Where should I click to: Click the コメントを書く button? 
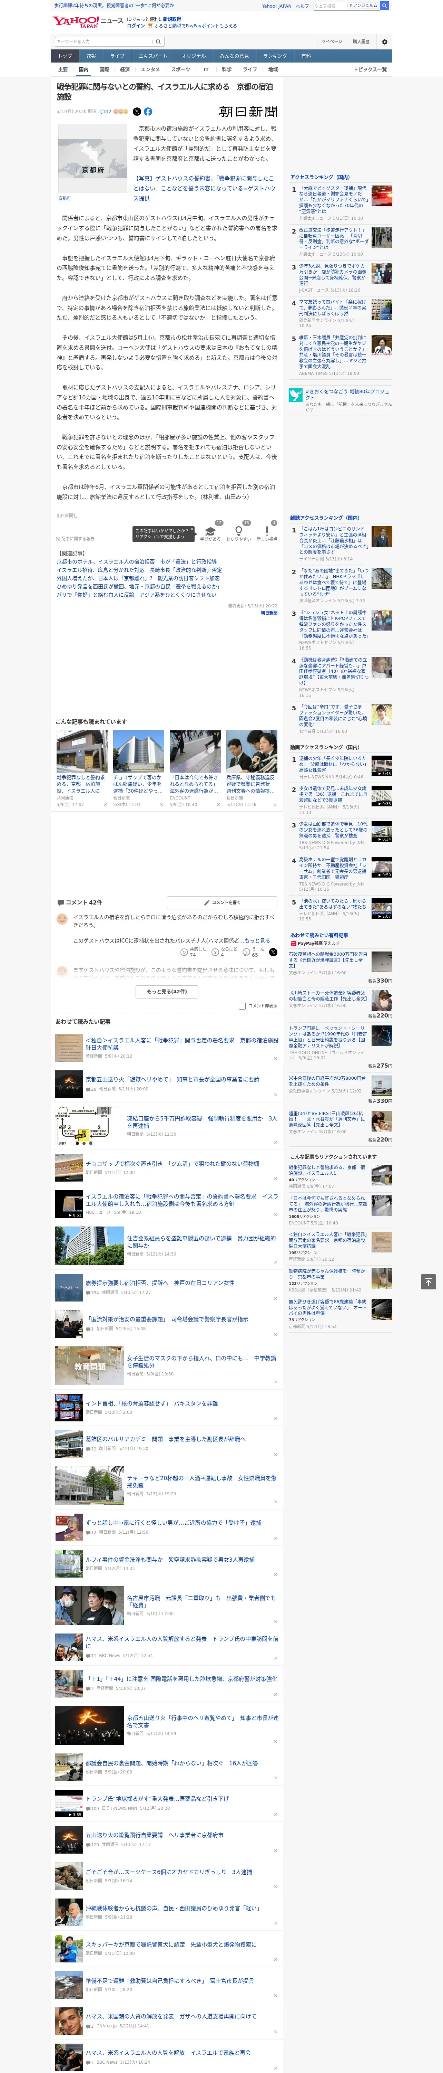[222, 902]
